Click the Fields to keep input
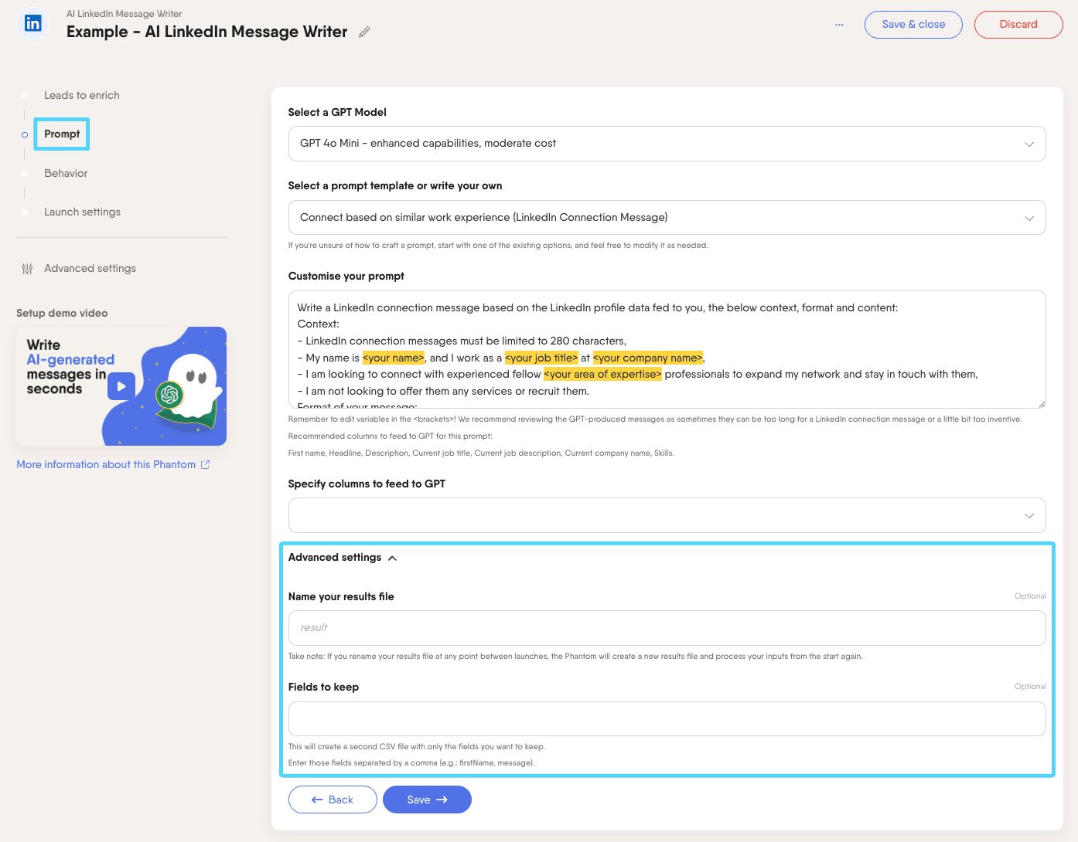Screen dimensions: 1078x842 click(667, 718)
